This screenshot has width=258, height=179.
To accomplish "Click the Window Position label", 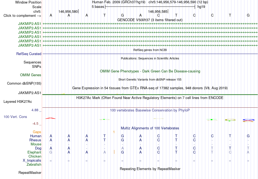I will click(28, 2).
